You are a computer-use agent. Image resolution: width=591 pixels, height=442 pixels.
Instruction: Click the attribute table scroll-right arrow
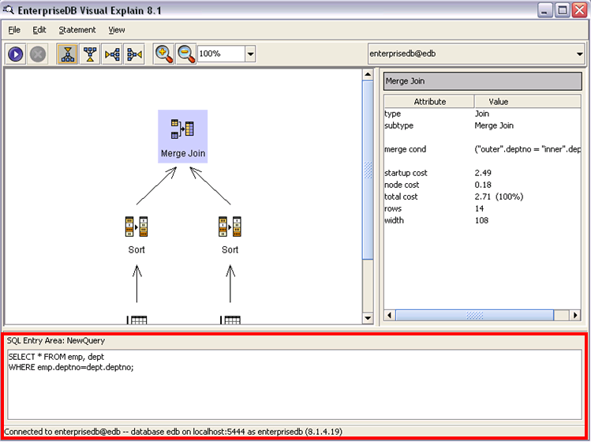click(575, 315)
